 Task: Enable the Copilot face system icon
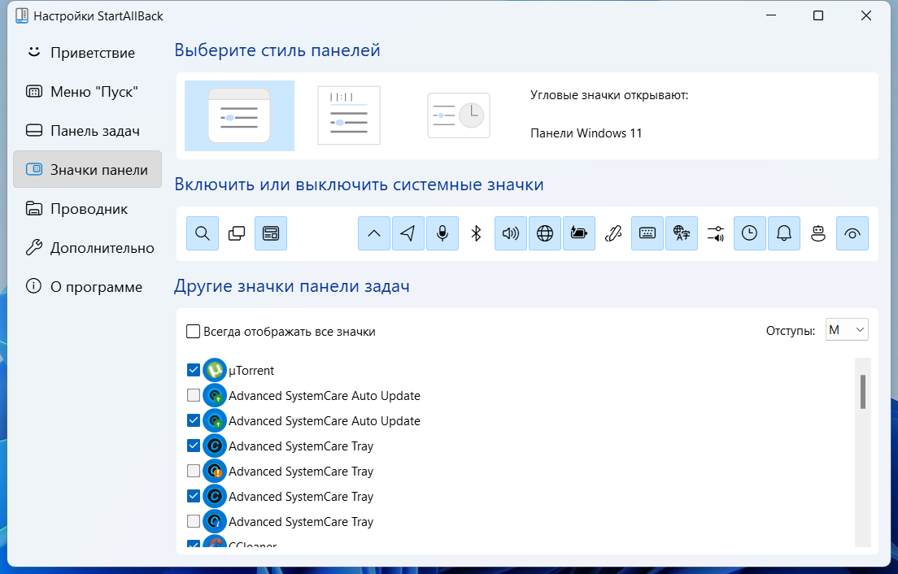[x=818, y=233]
